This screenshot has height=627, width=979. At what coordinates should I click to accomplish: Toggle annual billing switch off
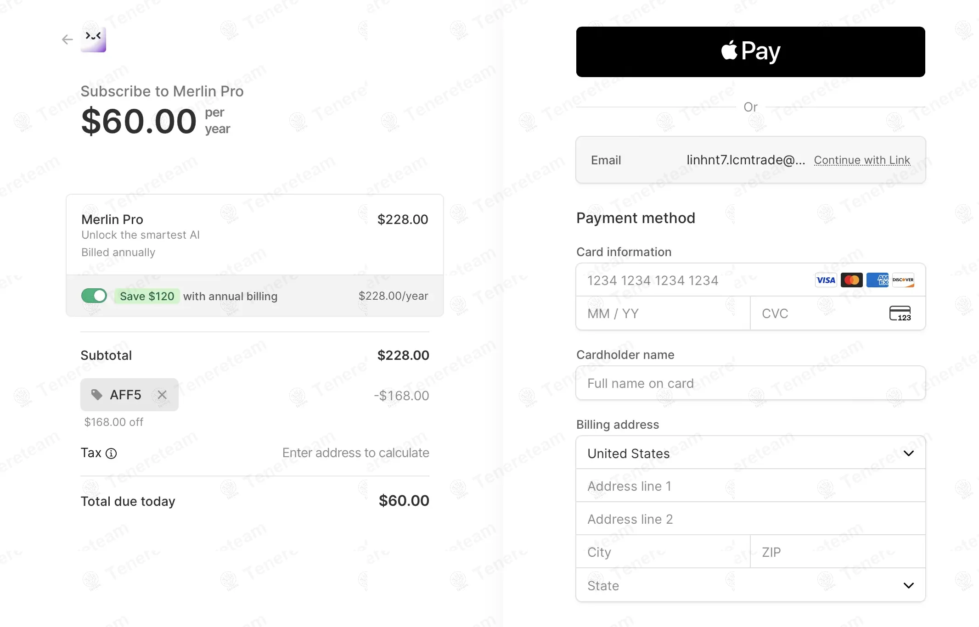[x=94, y=296]
